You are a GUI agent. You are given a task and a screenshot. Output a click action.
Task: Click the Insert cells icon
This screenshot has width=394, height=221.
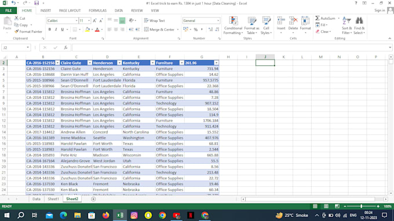pyautogui.click(x=281, y=21)
